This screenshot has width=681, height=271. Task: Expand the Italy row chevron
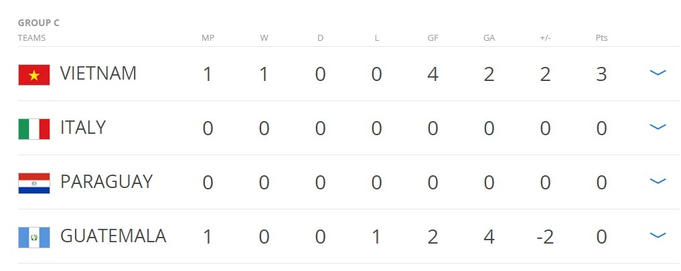pyautogui.click(x=658, y=127)
